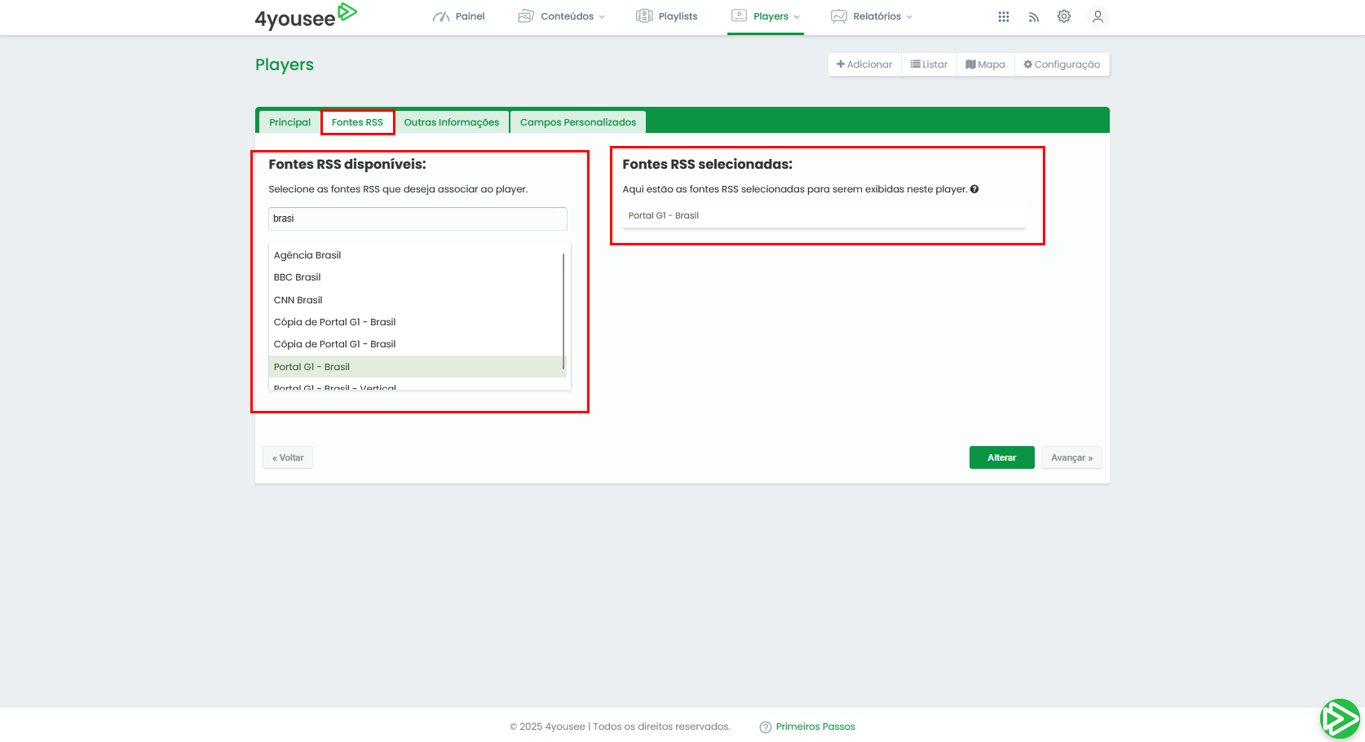Image resolution: width=1365 pixels, height=742 pixels.
Task: Switch to the Campos Personalizados tab
Action: pos(578,122)
